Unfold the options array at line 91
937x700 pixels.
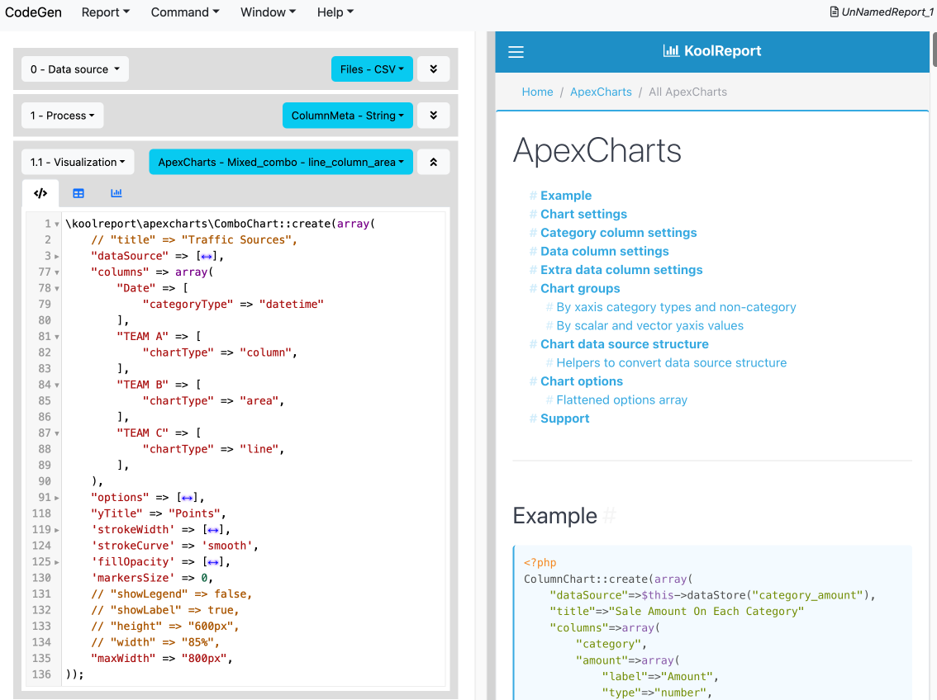[x=57, y=498]
